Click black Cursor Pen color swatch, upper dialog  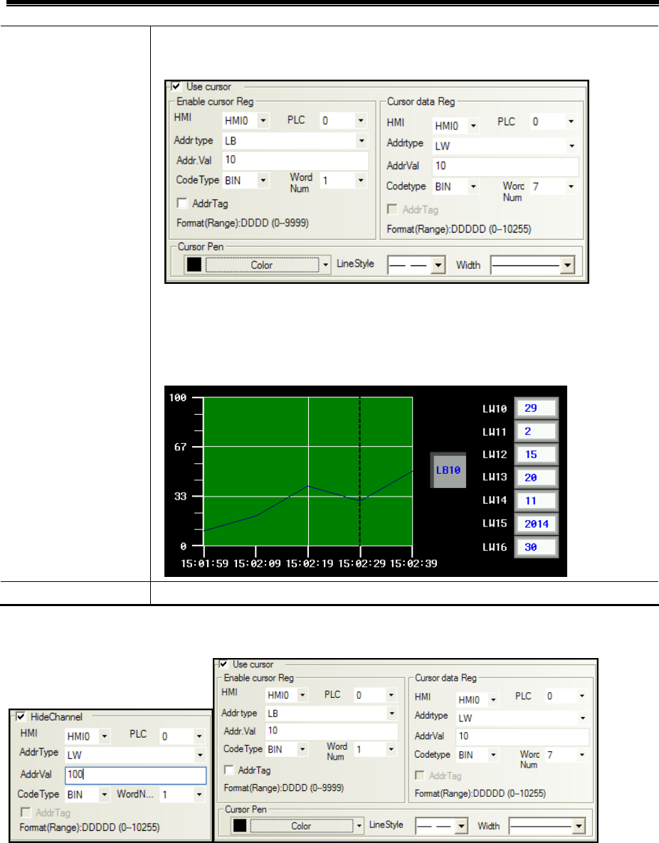coord(194,265)
